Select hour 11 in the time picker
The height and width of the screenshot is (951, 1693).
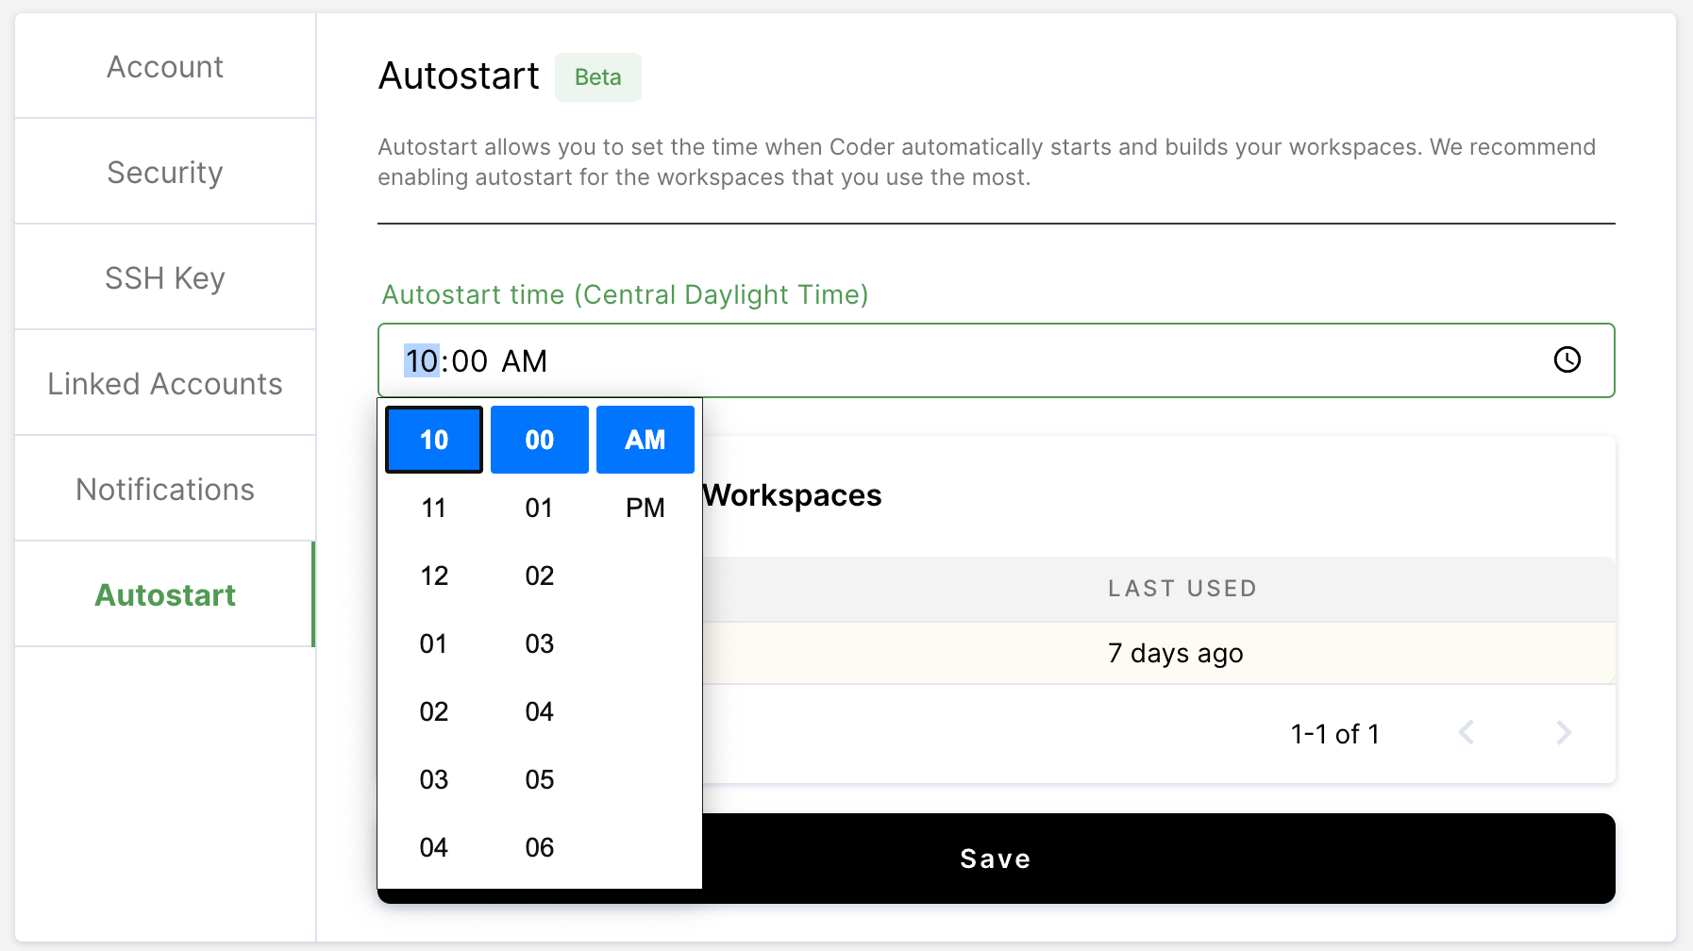(434, 508)
